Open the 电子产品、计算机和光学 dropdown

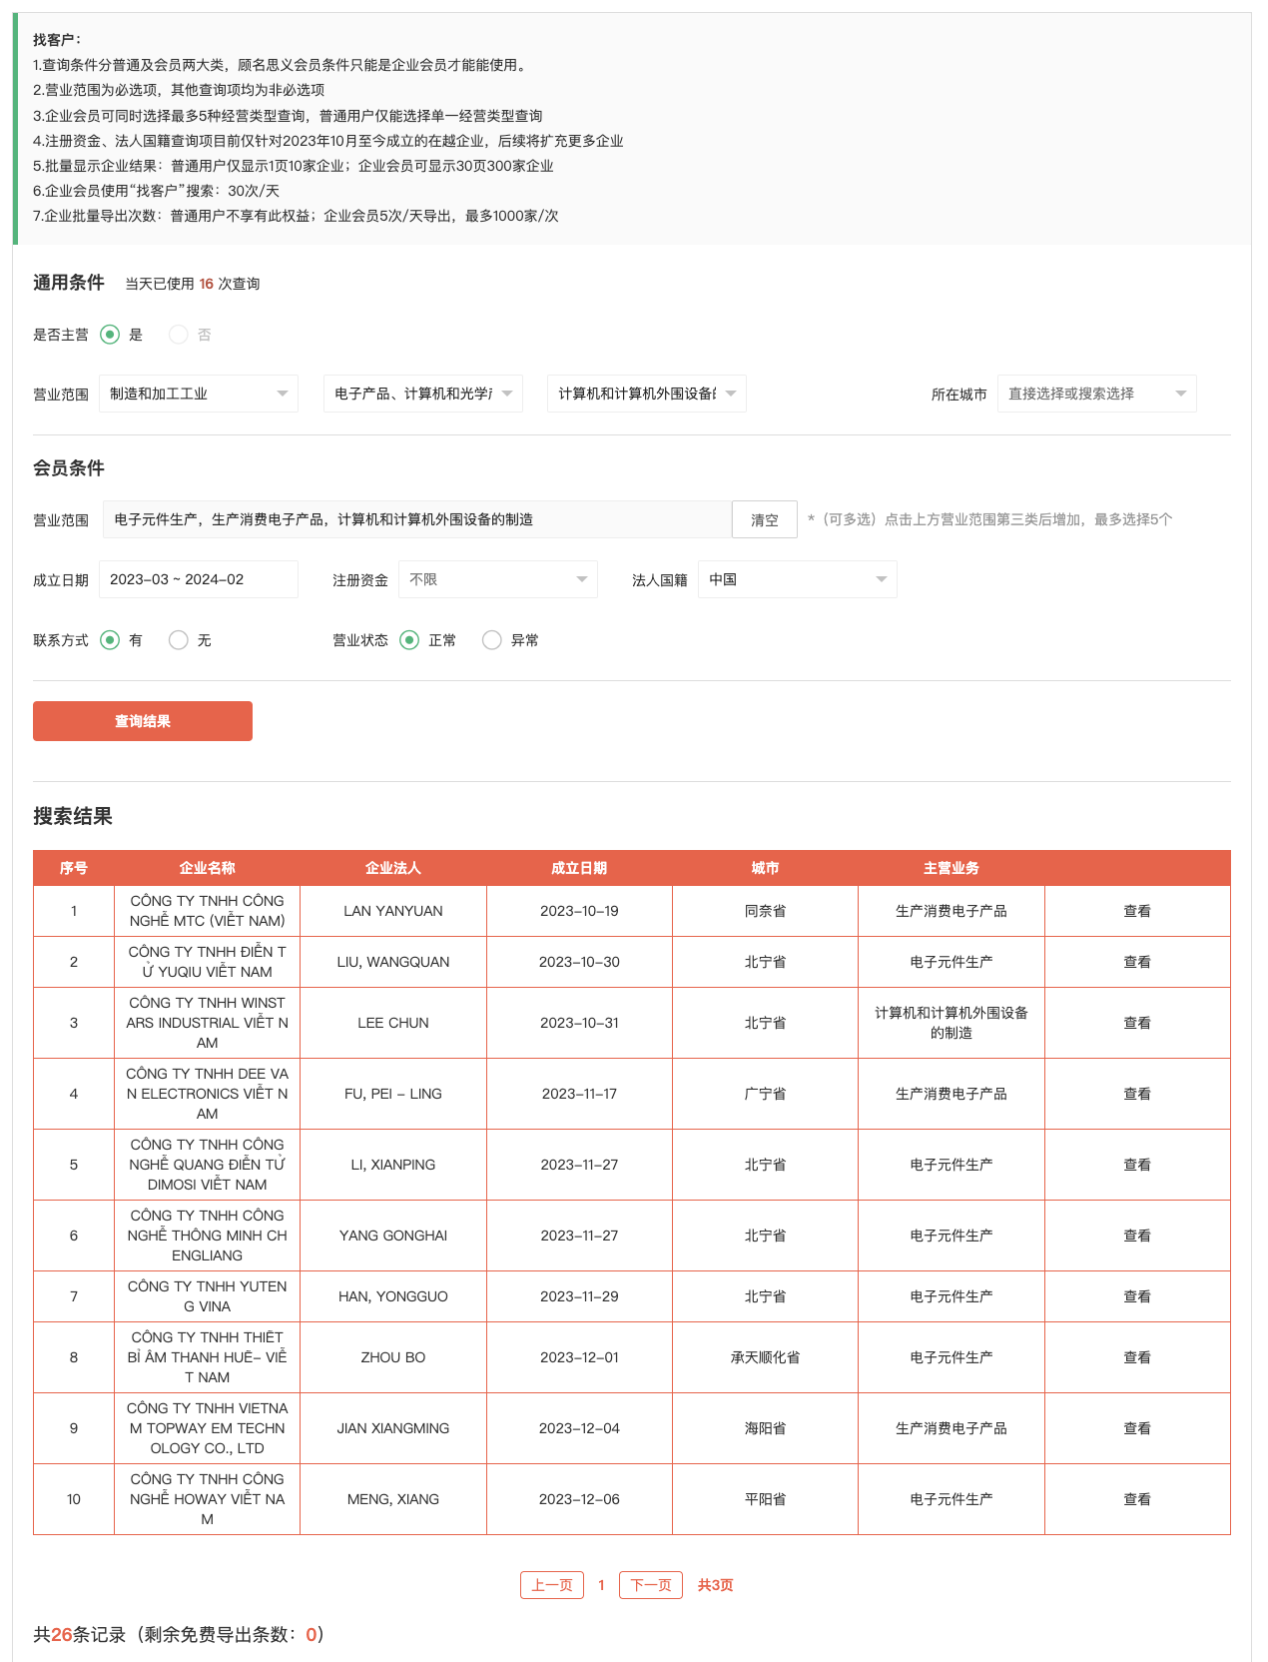click(x=423, y=394)
